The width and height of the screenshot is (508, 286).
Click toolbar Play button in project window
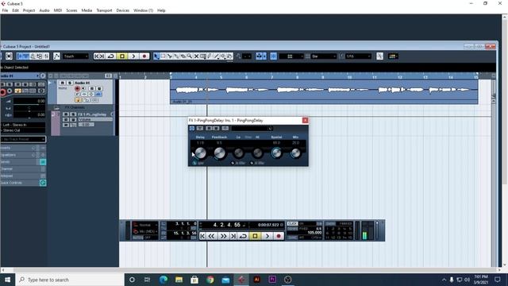point(133,56)
